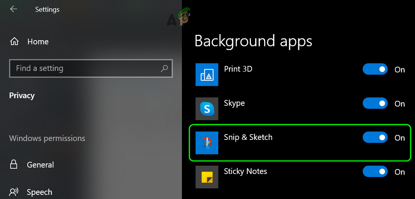Open General privacy settings
This screenshot has height=199, width=415.
(x=40, y=165)
